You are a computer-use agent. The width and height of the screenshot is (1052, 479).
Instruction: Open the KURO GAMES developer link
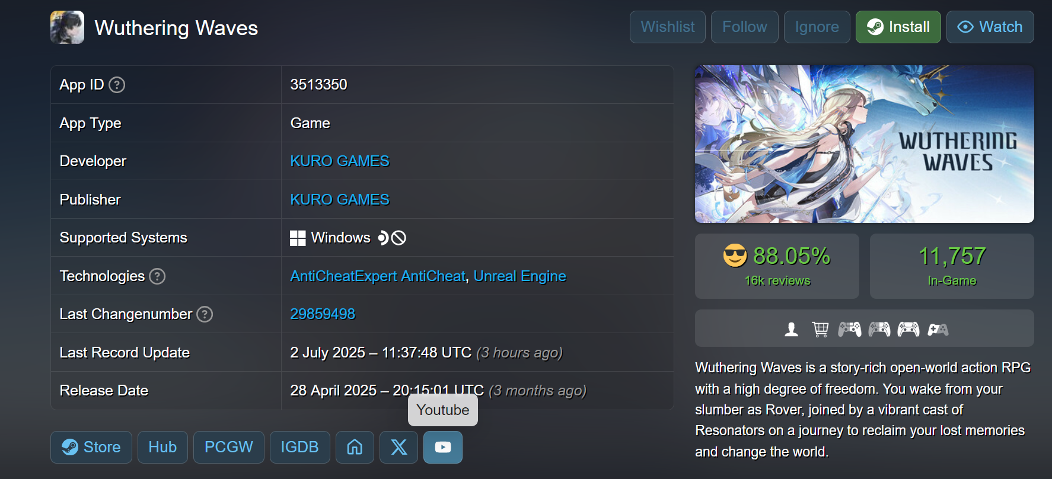(340, 161)
